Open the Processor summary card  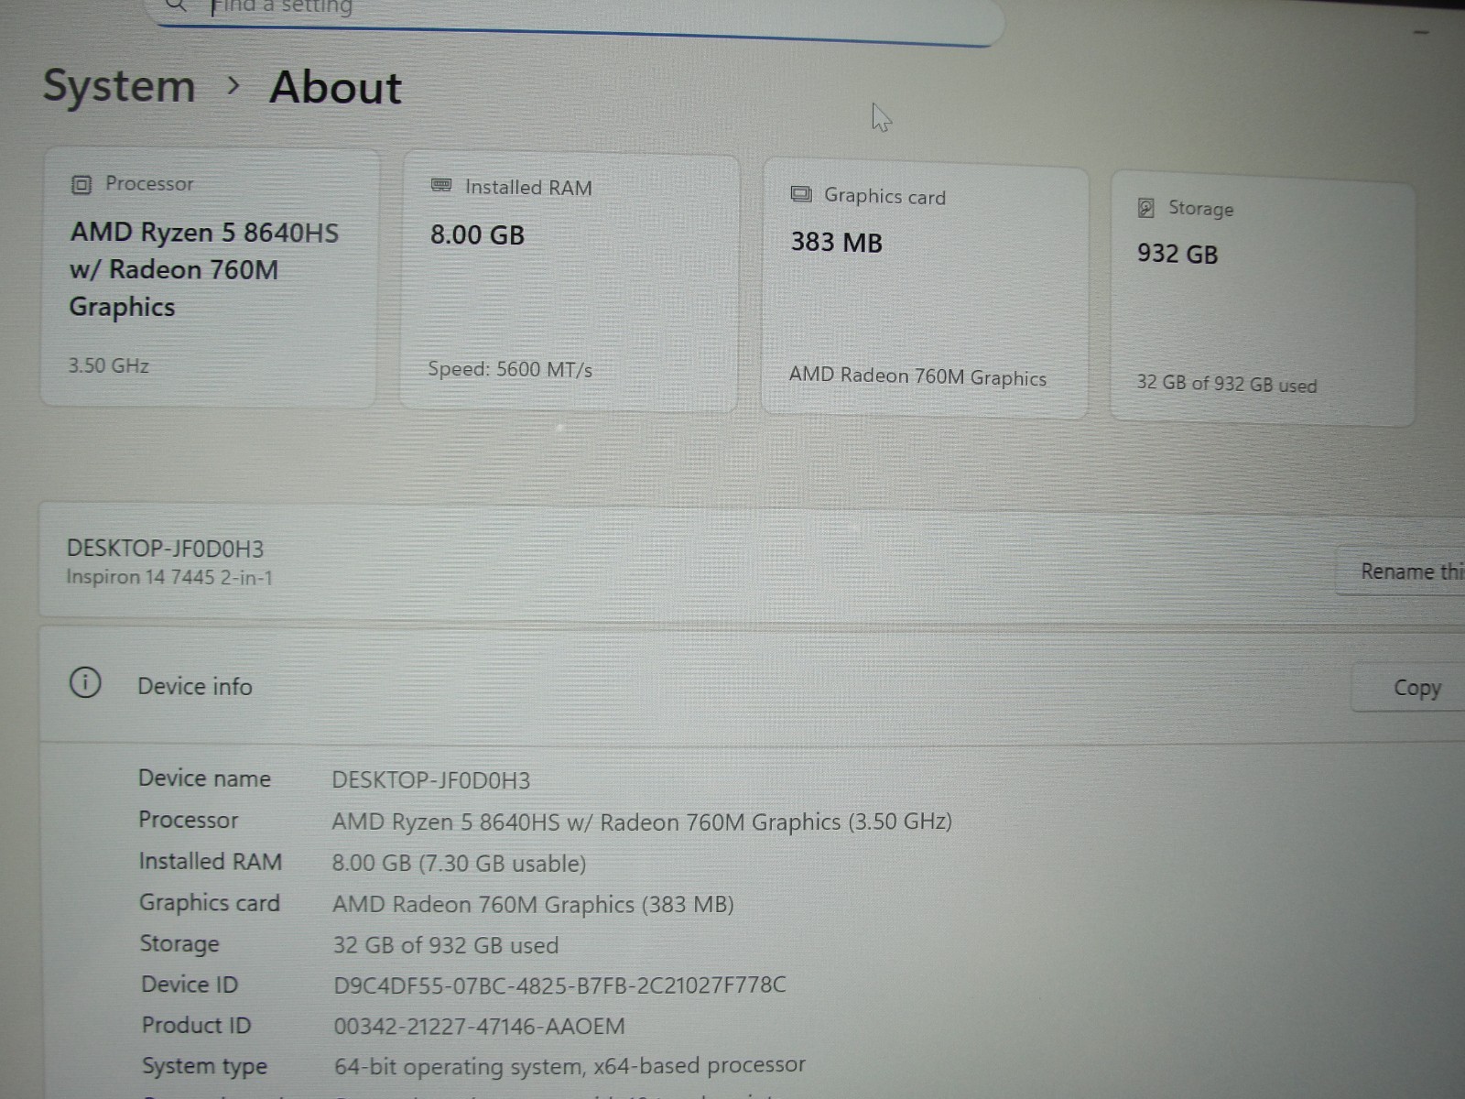(x=210, y=277)
